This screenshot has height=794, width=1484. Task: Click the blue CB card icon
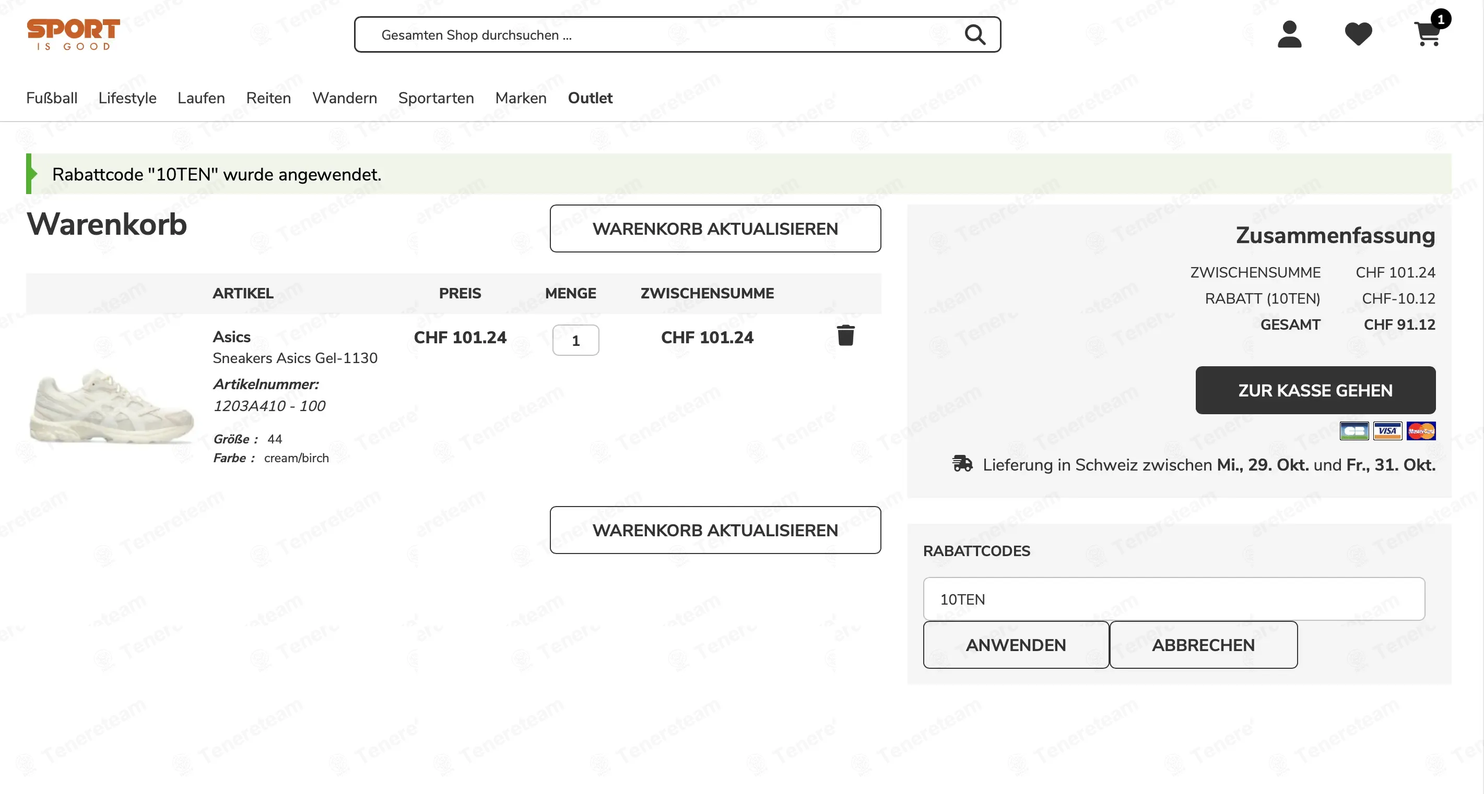point(1355,430)
